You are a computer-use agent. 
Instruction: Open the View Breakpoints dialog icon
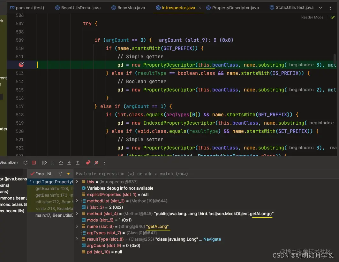(x=88, y=163)
